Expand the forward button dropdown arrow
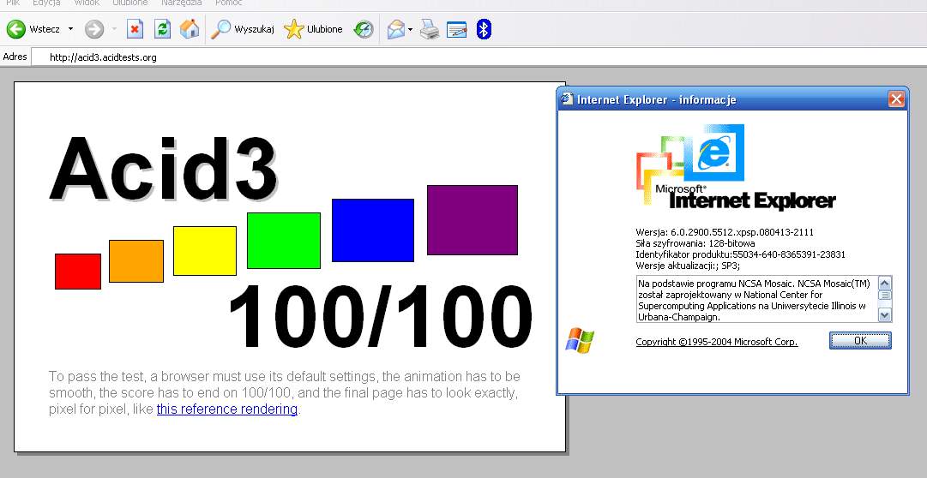 pyautogui.click(x=114, y=29)
